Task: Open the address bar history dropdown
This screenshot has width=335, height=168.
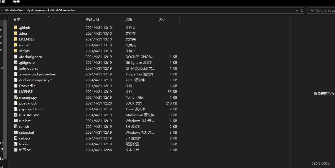Action: (x=297, y=10)
